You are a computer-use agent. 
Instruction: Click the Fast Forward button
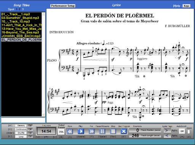(91, 131)
